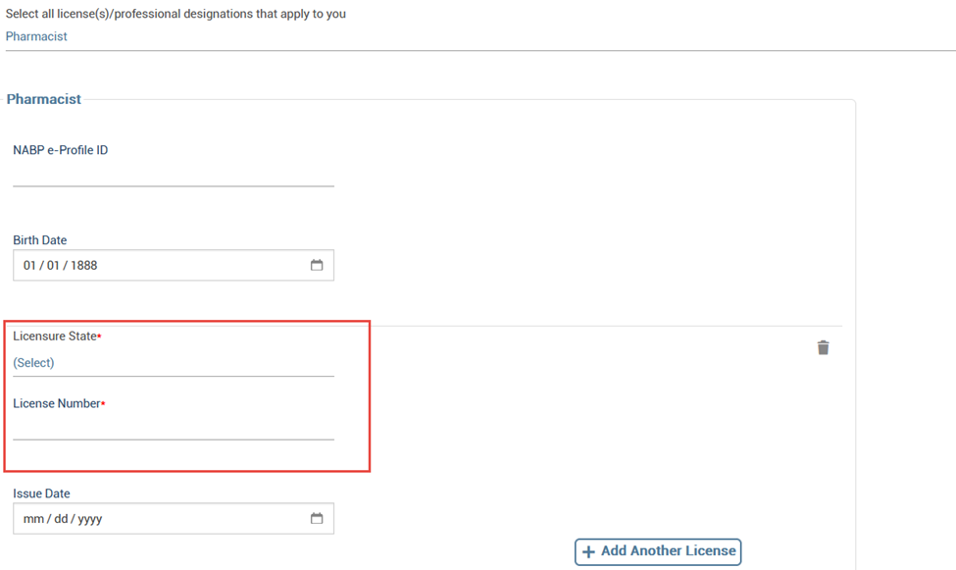The image size is (956, 570).
Task: Click the Issue Date field label
Action: (x=41, y=493)
